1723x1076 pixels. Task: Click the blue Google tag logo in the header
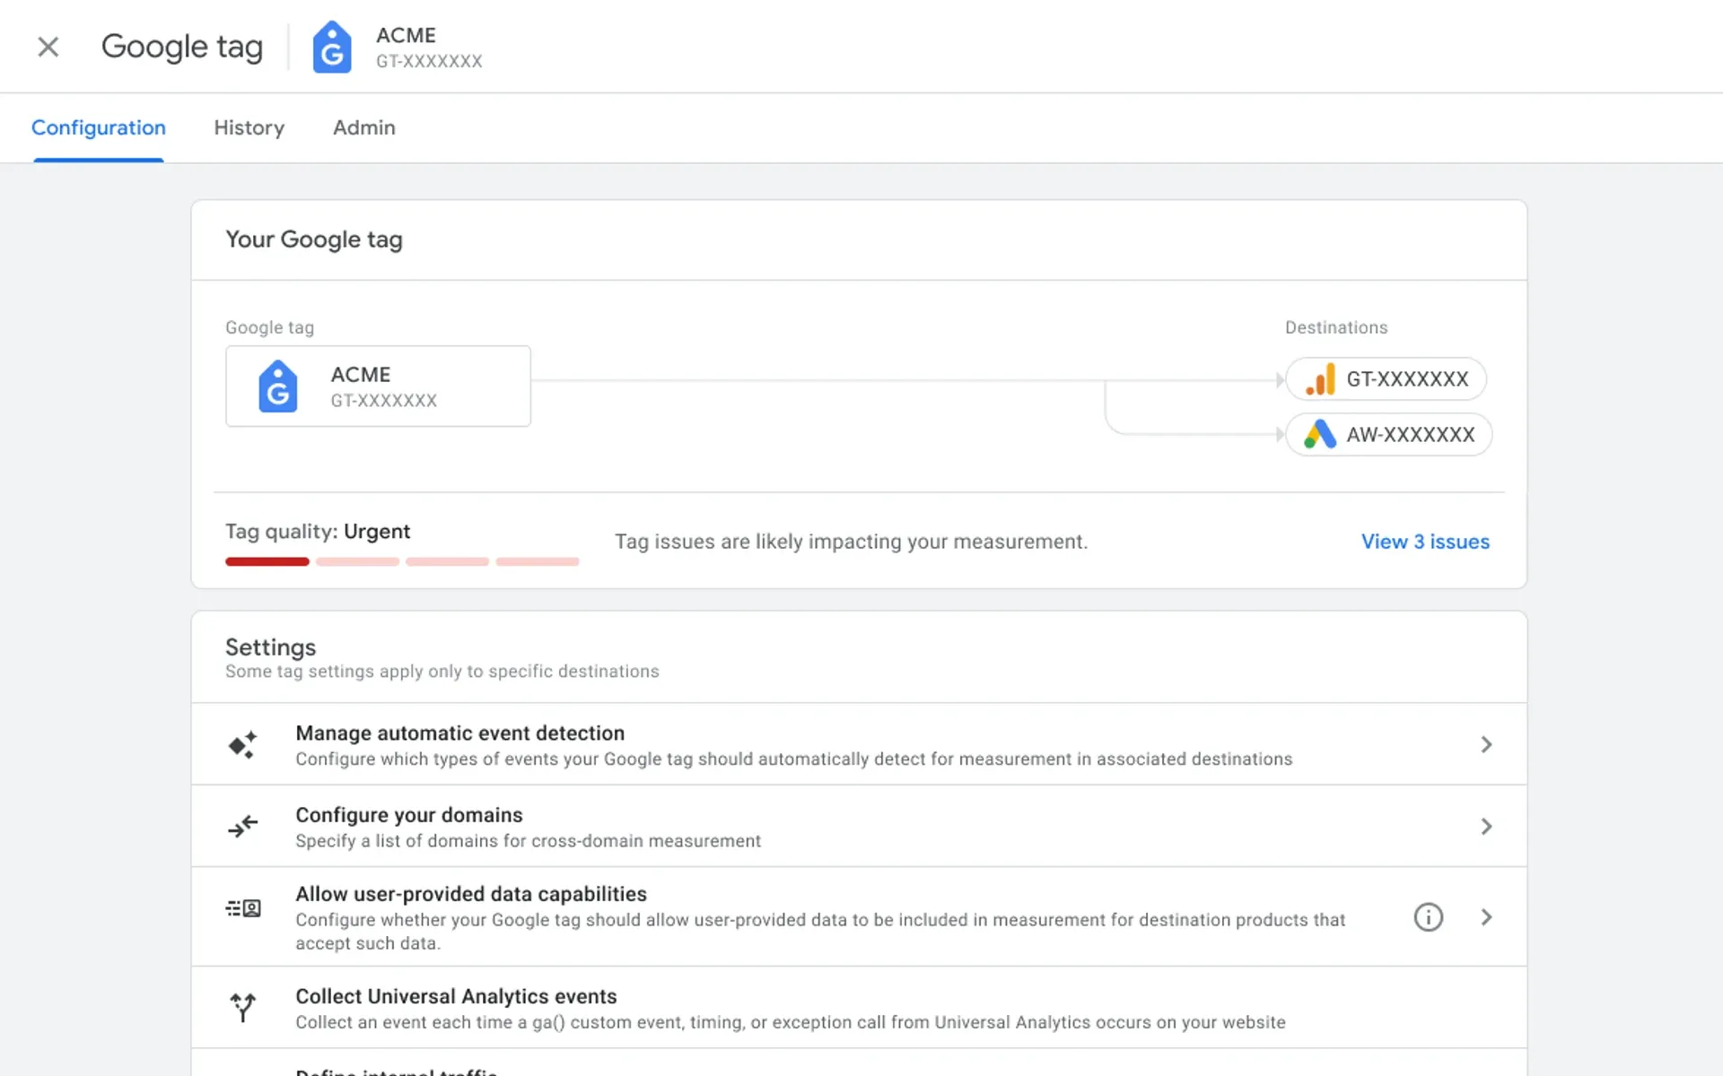(332, 47)
